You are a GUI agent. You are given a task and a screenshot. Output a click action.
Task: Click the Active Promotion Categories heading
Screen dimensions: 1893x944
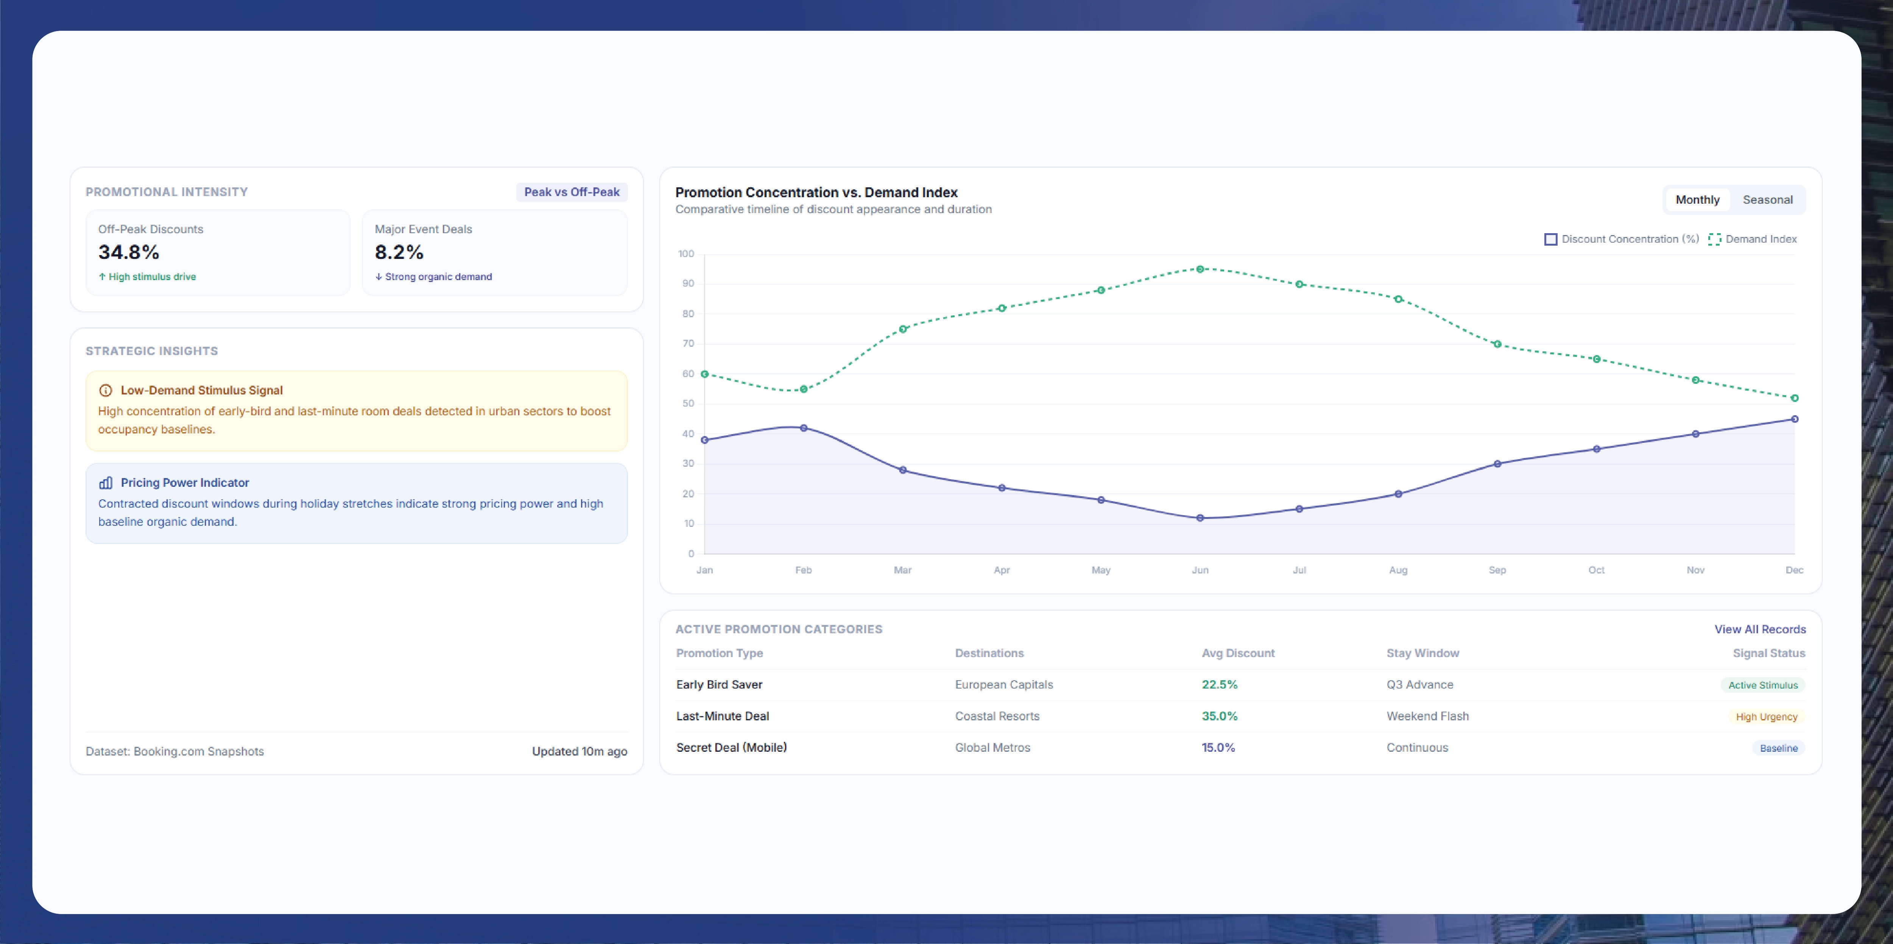(x=779, y=629)
